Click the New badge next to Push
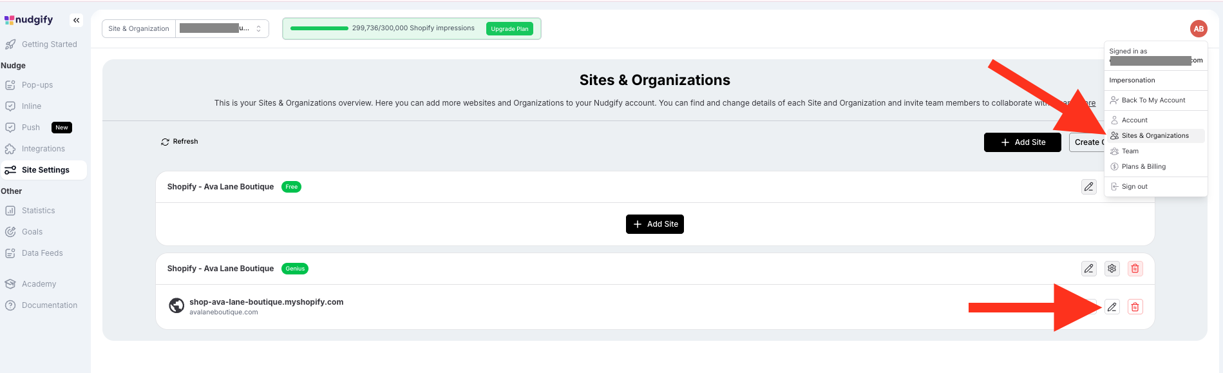The image size is (1223, 373). 62,128
